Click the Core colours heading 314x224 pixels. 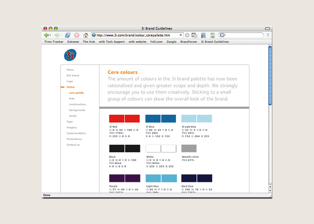[122, 72]
